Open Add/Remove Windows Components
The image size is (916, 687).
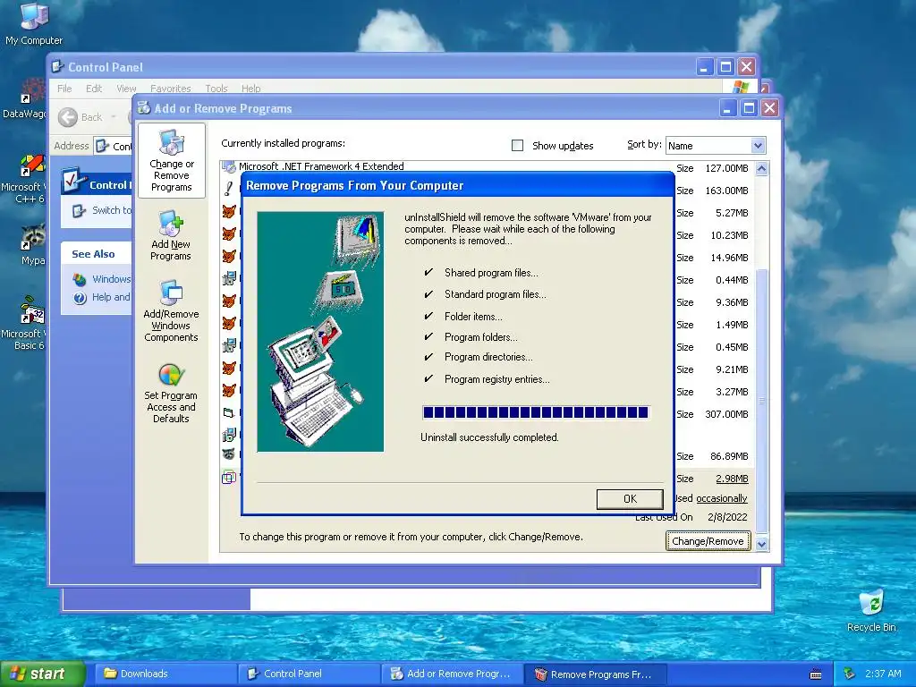[171, 311]
